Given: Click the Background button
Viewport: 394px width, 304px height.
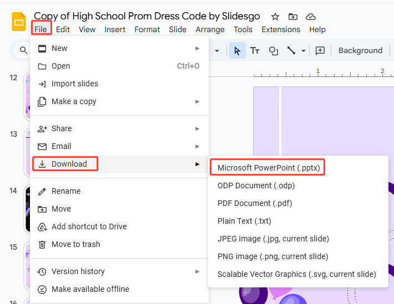Looking at the screenshot, I should [x=360, y=50].
